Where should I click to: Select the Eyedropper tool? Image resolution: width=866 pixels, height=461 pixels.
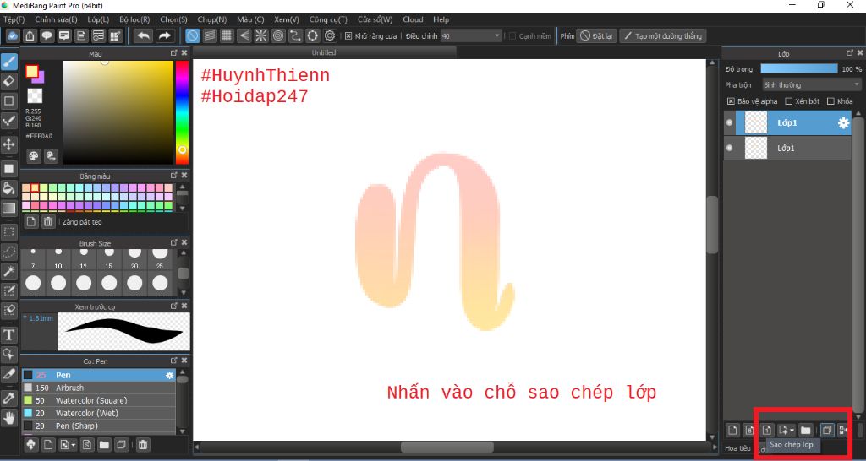(9, 399)
